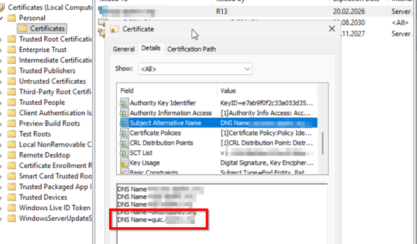417x244 pixels.
Task: Select Certificate Policies field row
Action: [x=218, y=133]
